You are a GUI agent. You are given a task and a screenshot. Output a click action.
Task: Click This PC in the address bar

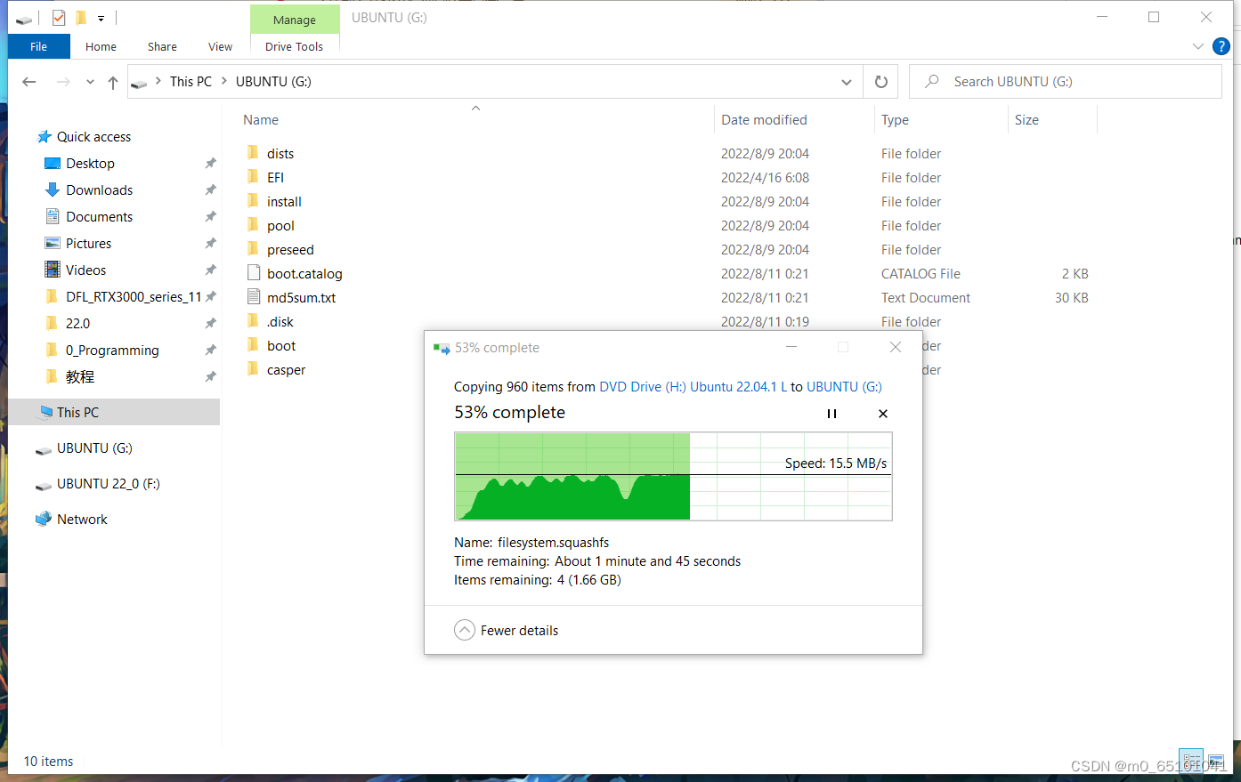pyautogui.click(x=191, y=82)
